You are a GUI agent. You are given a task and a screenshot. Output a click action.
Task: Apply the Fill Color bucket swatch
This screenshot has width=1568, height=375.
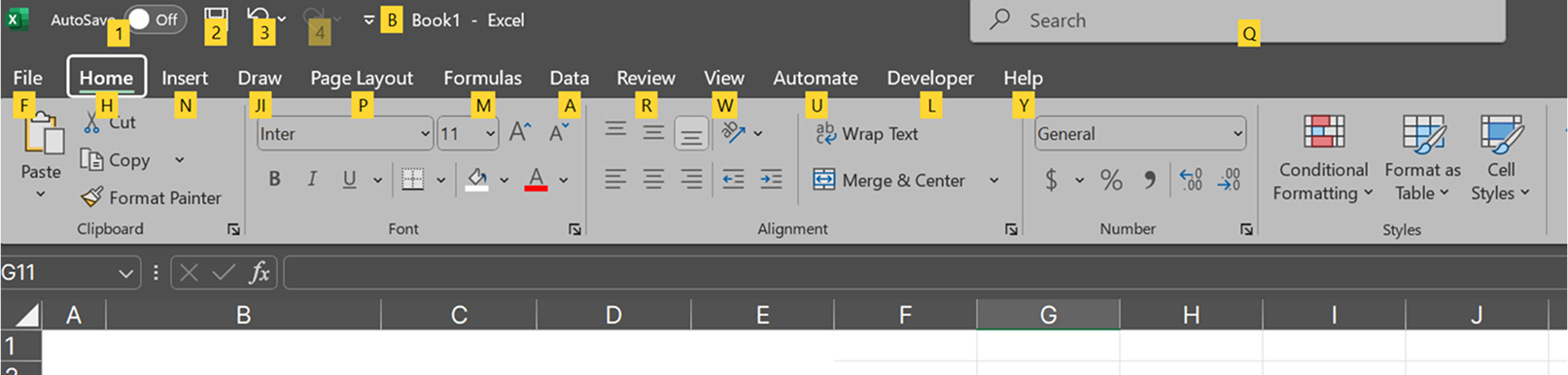(x=476, y=180)
